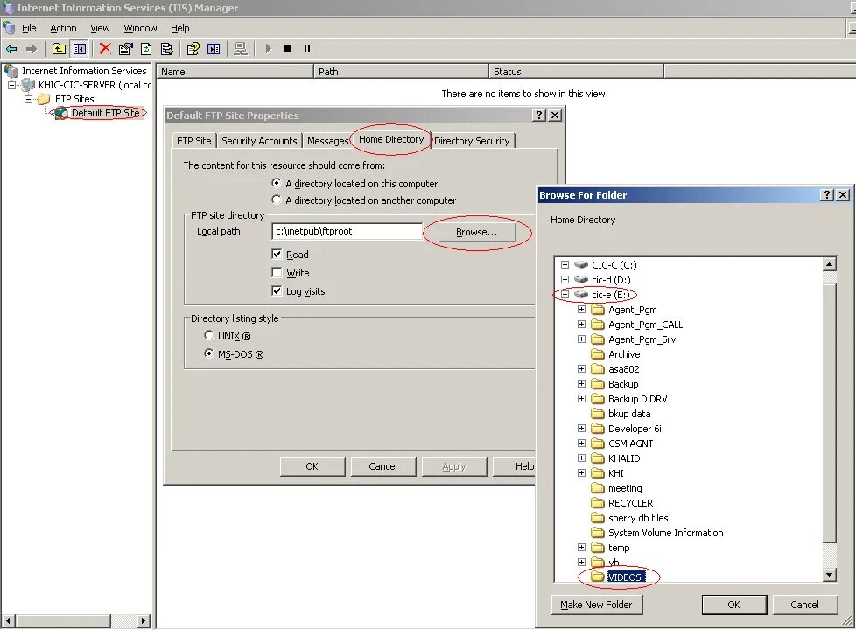Click the context help ? button in Browse For Folder
Image resolution: width=856 pixels, height=630 pixels.
pyautogui.click(x=828, y=195)
